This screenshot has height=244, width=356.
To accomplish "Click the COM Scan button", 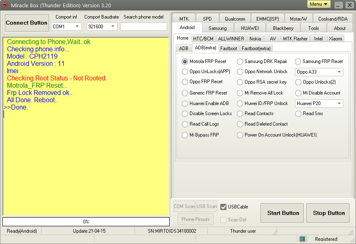I will (x=184, y=206).
